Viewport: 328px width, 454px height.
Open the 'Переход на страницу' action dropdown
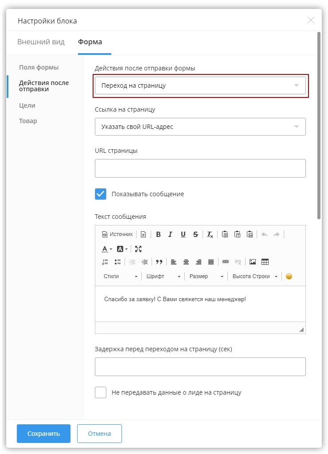(x=200, y=85)
